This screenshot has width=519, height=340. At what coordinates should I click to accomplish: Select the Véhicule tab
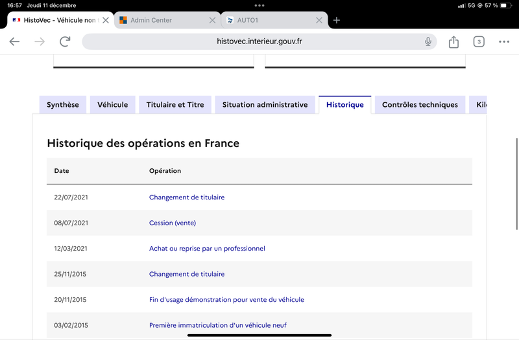113,105
